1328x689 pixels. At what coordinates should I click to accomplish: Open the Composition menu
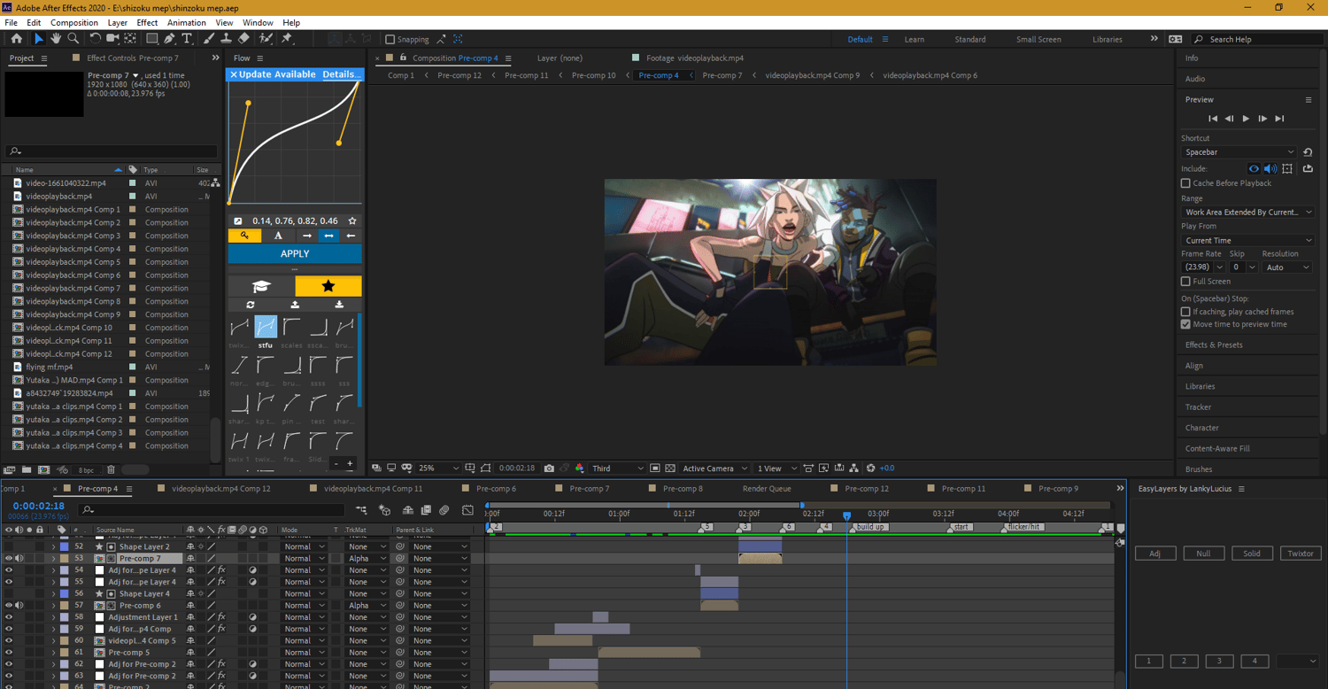(74, 22)
